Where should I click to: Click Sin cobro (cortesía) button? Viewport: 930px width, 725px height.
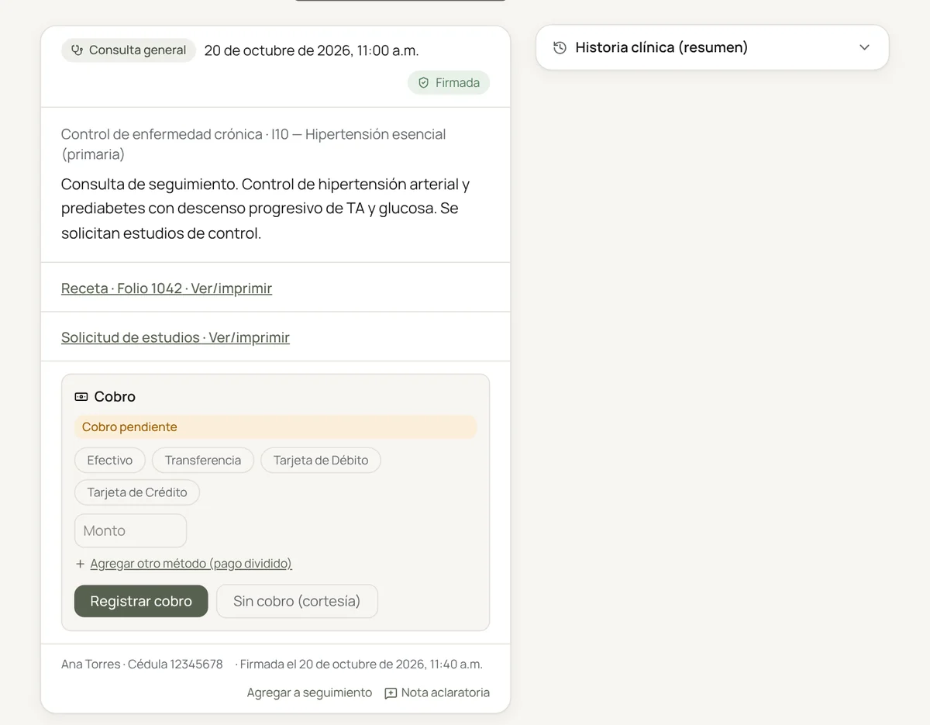point(297,602)
